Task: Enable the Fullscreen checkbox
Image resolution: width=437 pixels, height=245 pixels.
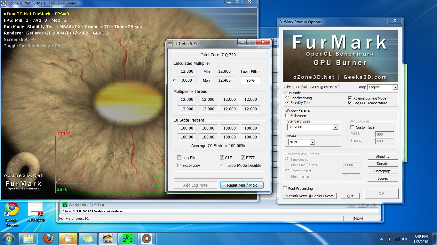Action: coord(287,116)
